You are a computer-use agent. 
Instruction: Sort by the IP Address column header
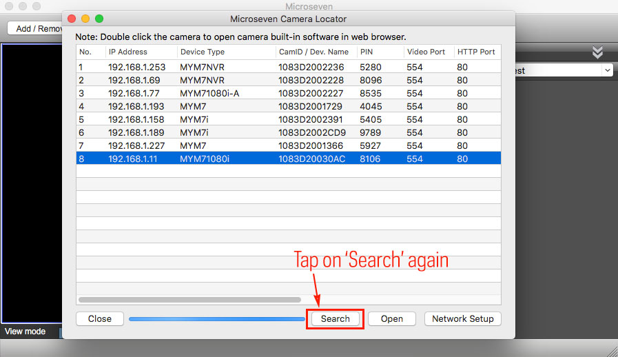point(139,52)
